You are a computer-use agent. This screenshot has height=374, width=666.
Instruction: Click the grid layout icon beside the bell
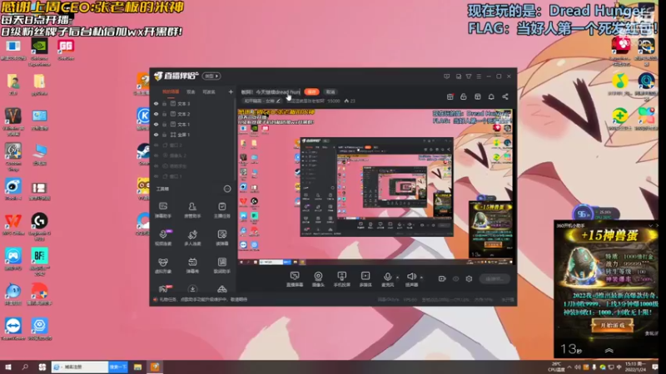tap(477, 96)
